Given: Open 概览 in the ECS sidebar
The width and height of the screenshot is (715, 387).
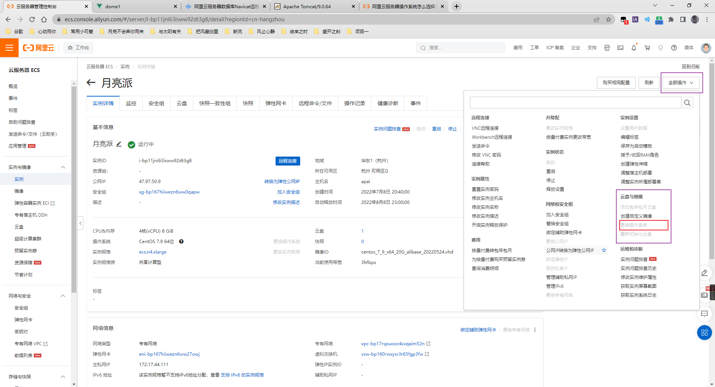Looking at the screenshot, I should pos(13,86).
